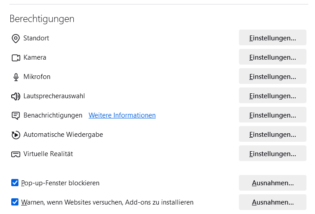Click the Automatische Wiedergabe autoplay icon

click(16, 135)
